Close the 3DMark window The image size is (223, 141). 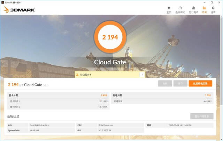219,2
